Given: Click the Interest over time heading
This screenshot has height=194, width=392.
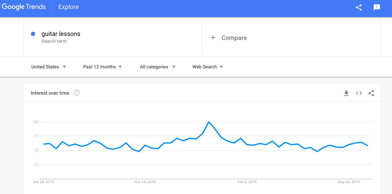Looking at the screenshot, I should coord(50,93).
